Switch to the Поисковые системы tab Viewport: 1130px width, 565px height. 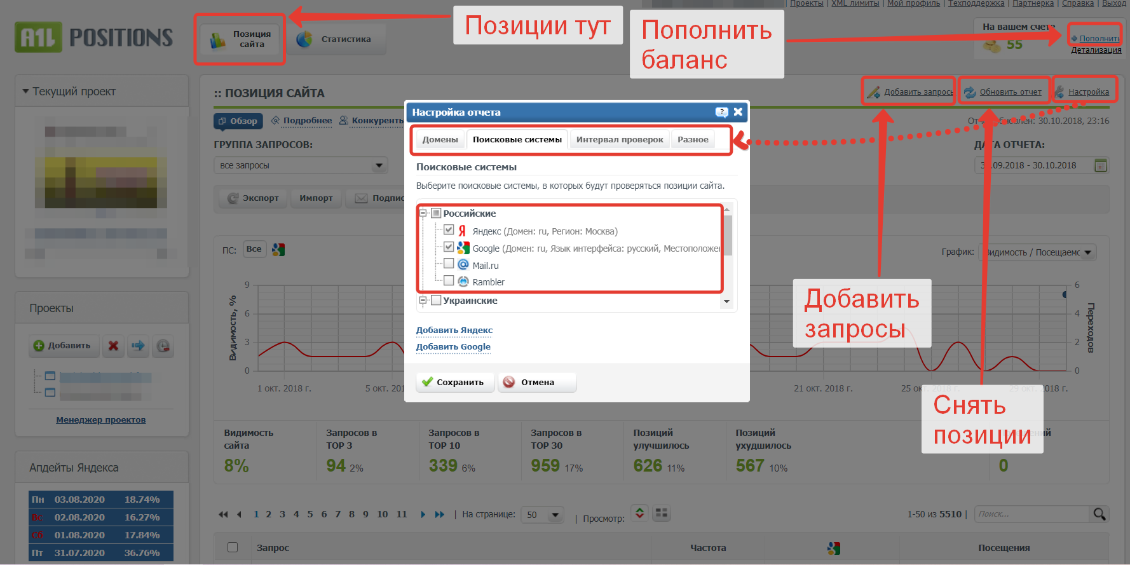point(517,139)
